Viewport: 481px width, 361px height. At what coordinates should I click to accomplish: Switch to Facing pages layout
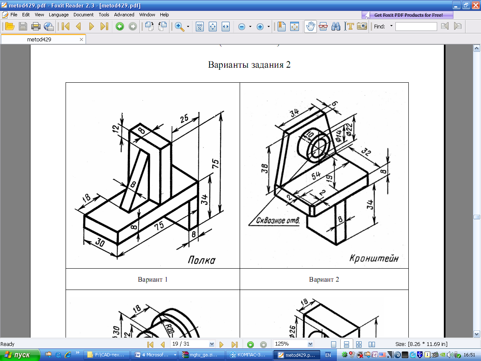(x=372, y=344)
